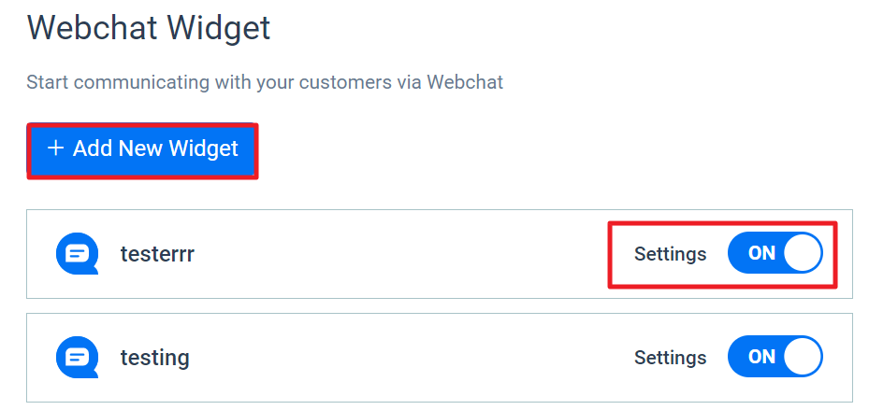Open Settings for the testerrr widget
This screenshot has width=869, height=410.
coord(670,253)
